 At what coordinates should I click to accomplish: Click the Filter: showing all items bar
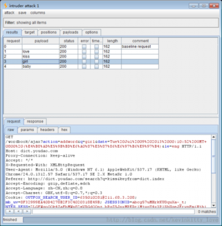click(111, 23)
